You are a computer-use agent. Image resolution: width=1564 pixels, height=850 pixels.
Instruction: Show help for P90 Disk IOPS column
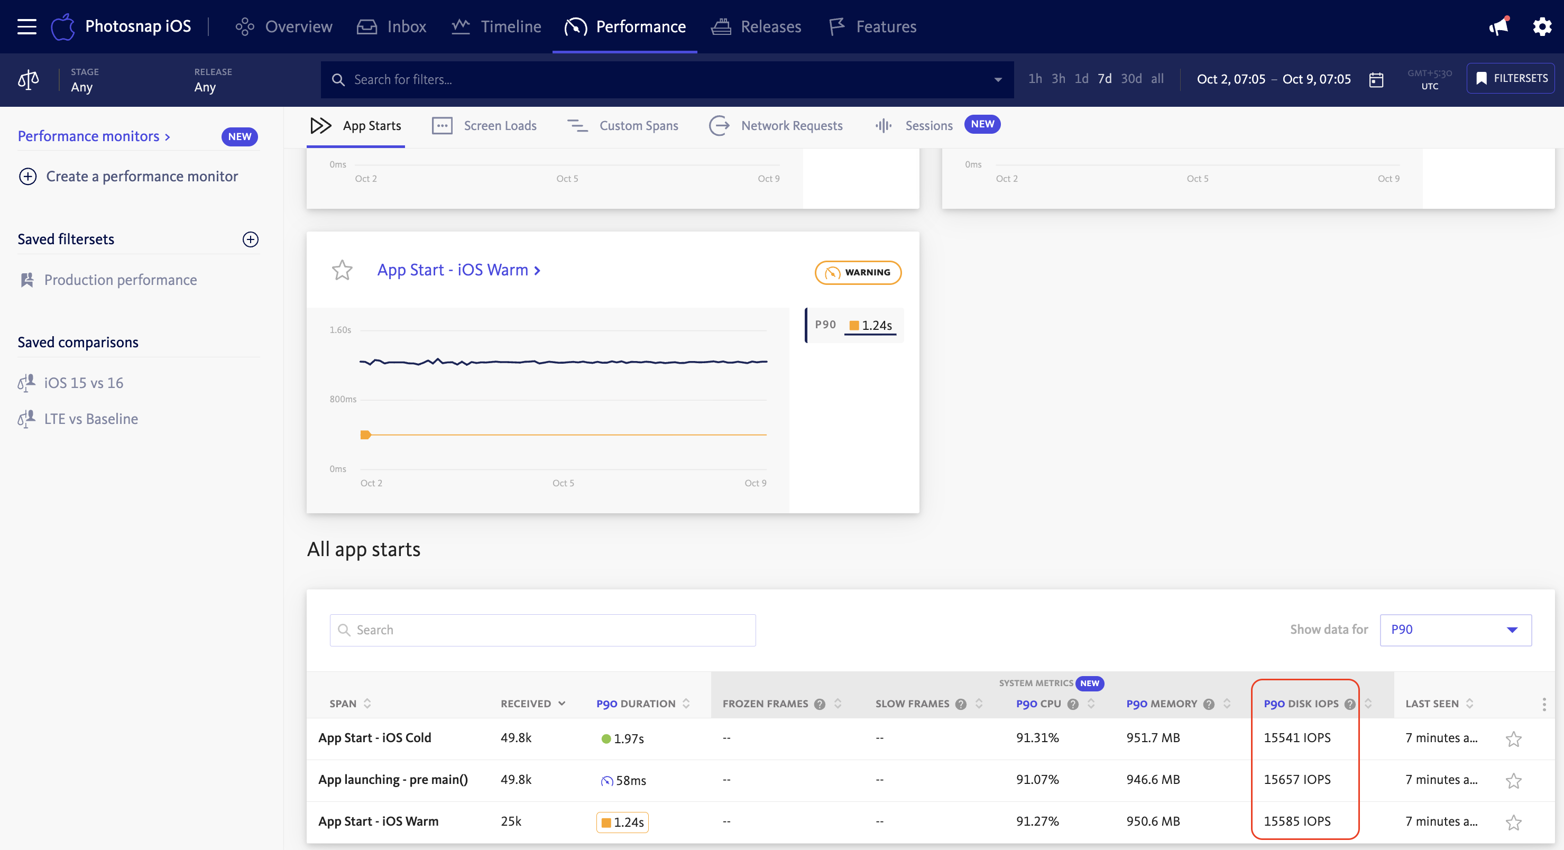[x=1350, y=704]
